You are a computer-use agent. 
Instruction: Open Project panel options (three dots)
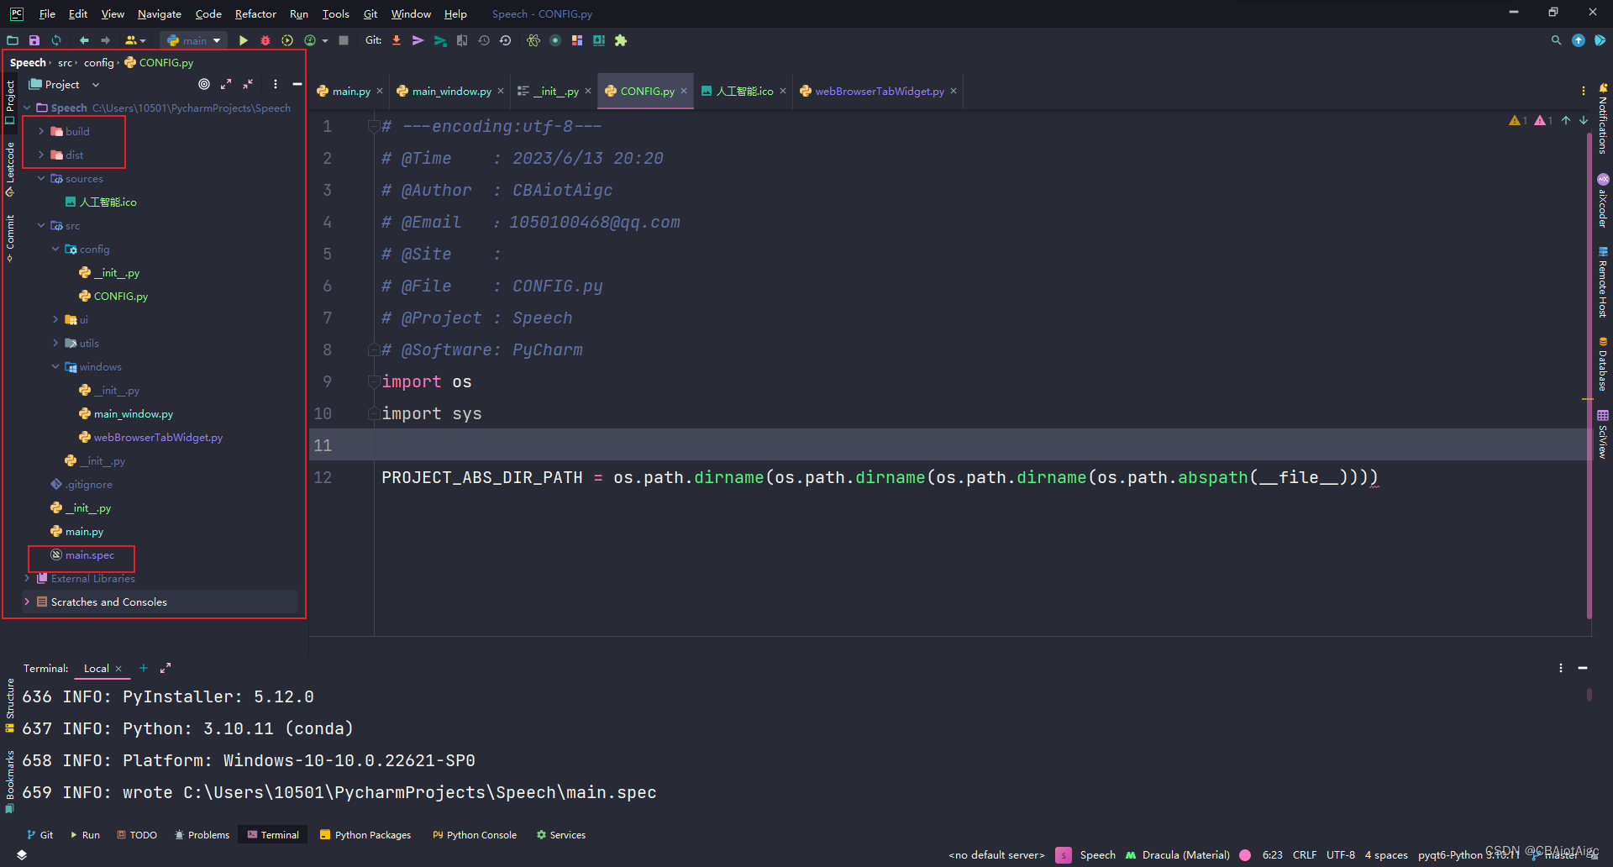tap(276, 84)
